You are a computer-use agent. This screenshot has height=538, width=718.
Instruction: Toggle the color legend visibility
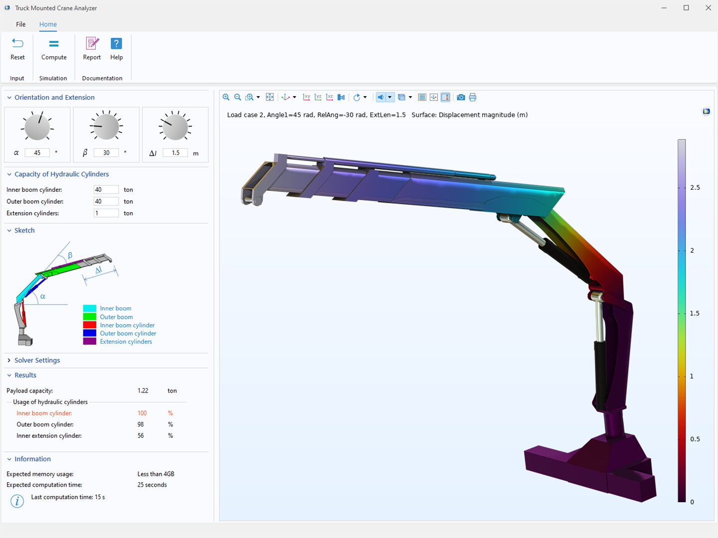[445, 97]
